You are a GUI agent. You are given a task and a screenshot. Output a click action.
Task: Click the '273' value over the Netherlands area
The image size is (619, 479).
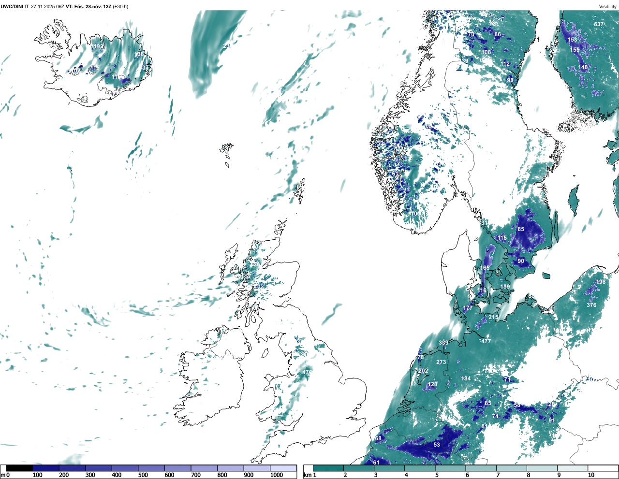pyautogui.click(x=441, y=362)
